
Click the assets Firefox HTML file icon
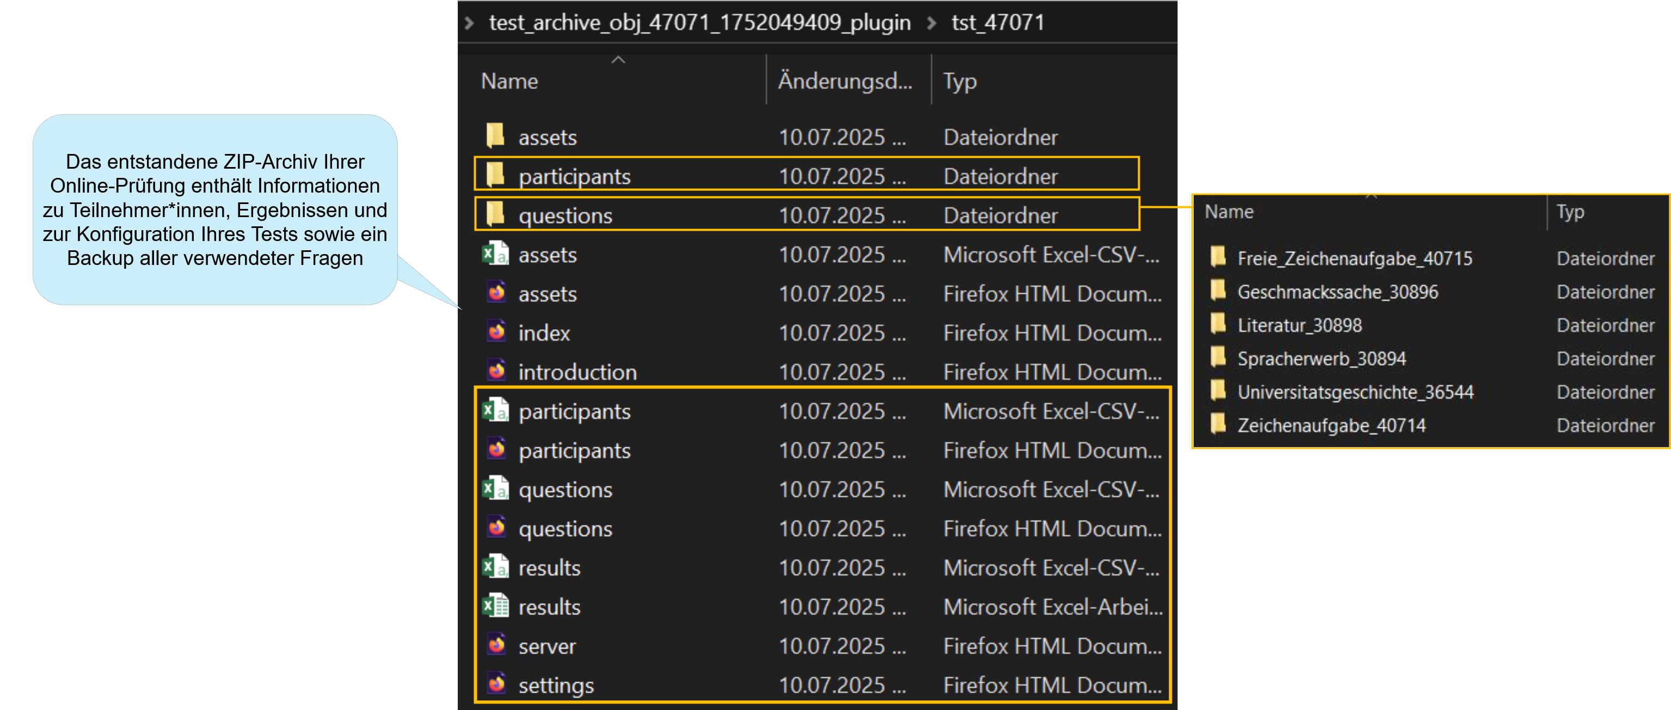click(496, 292)
